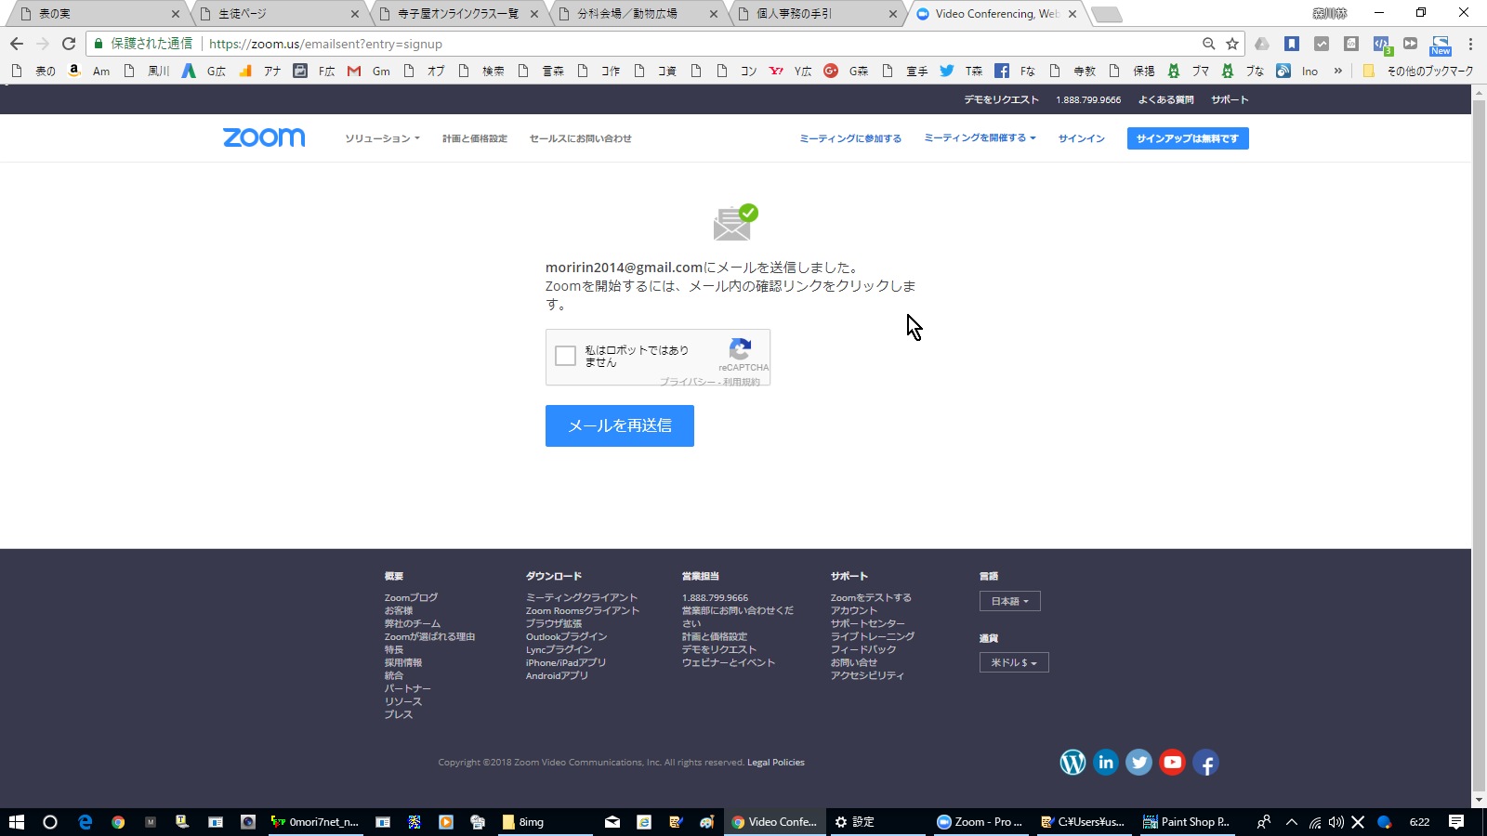Viewport: 1487px width, 836px height.
Task: Reload the page with browser refresh icon
Action: pyautogui.click(x=69, y=44)
